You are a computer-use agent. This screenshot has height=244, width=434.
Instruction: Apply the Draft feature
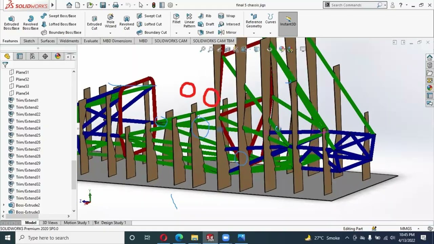[x=206, y=24]
